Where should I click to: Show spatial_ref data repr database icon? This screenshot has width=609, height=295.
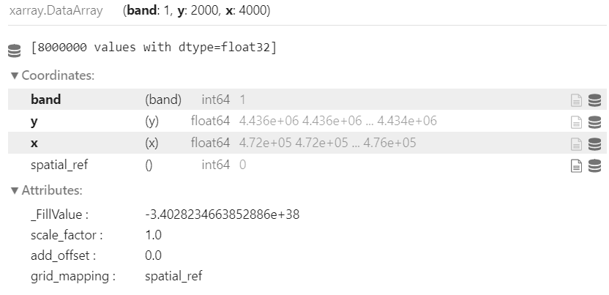[x=594, y=166]
